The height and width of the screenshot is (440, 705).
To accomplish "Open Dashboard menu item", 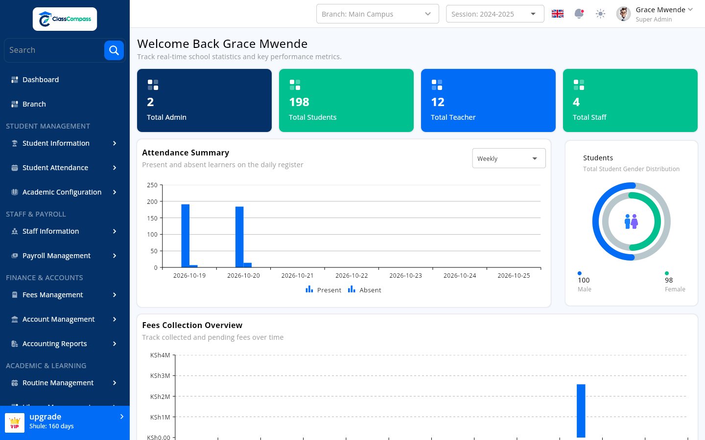I will click(65, 80).
